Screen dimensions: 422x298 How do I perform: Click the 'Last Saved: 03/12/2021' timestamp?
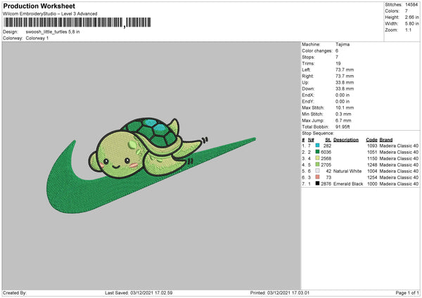139,292
